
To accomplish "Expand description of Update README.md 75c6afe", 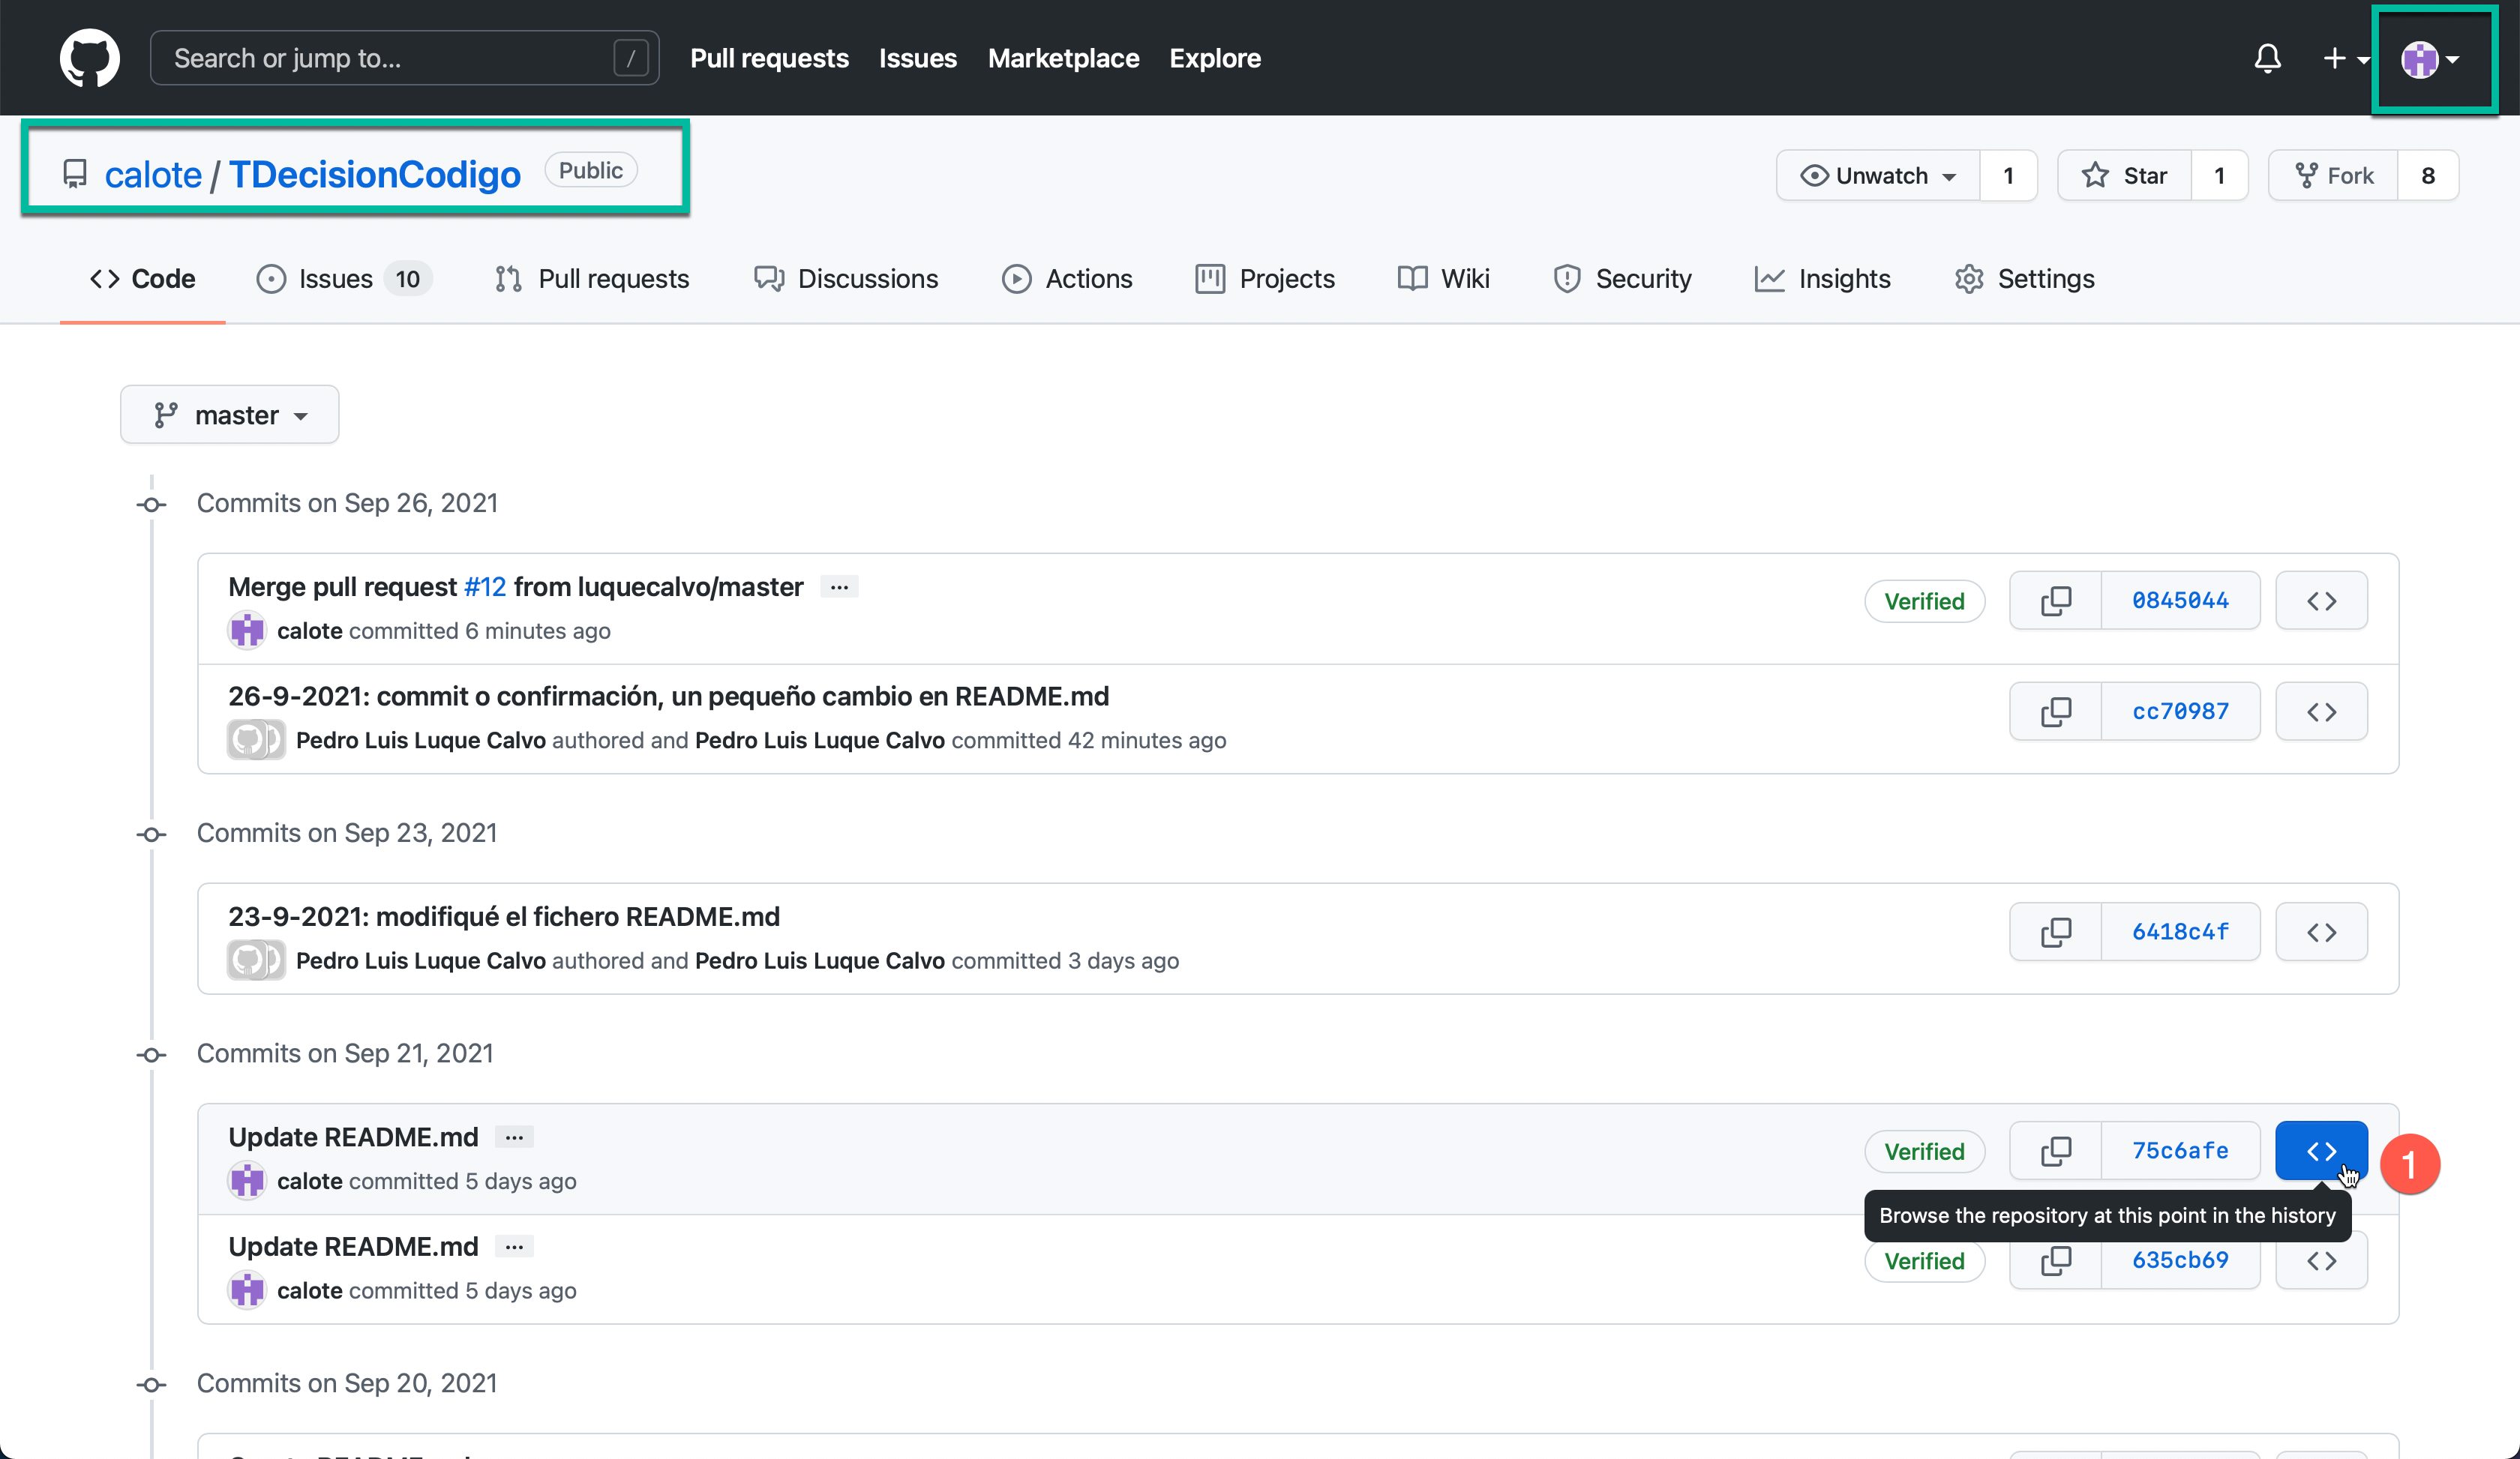I will pos(514,1137).
